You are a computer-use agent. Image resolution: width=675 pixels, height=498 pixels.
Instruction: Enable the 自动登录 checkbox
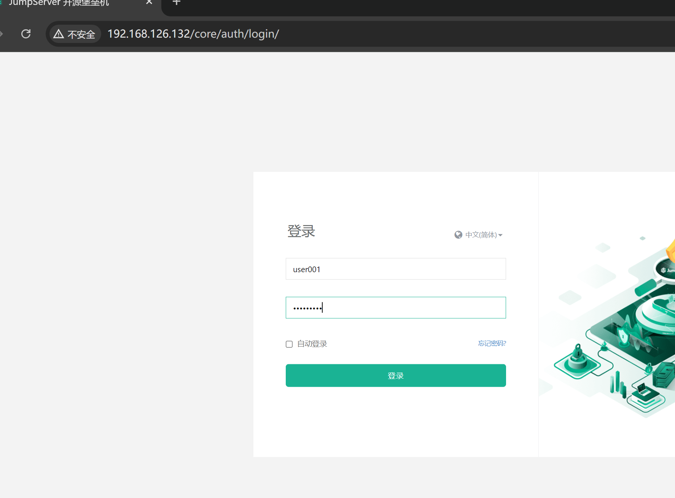point(289,344)
